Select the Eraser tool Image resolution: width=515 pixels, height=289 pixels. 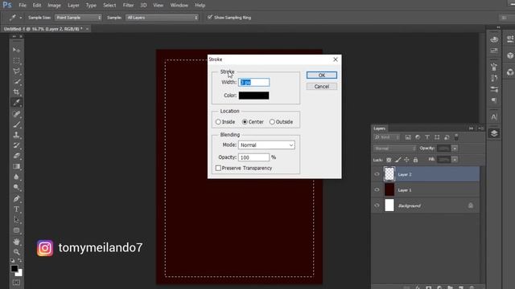(16, 156)
